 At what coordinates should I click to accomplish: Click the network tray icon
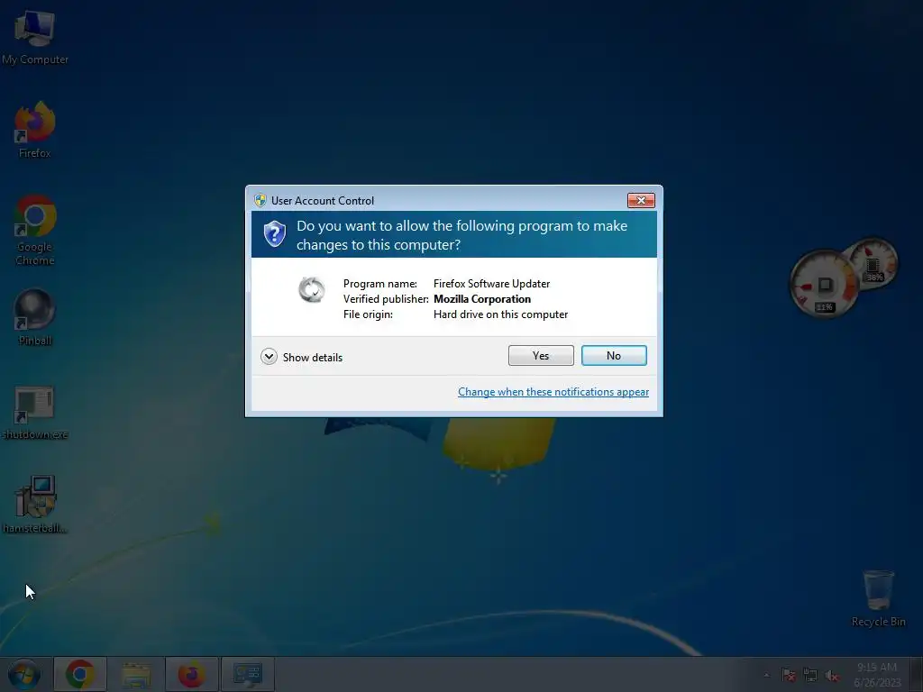(x=810, y=675)
